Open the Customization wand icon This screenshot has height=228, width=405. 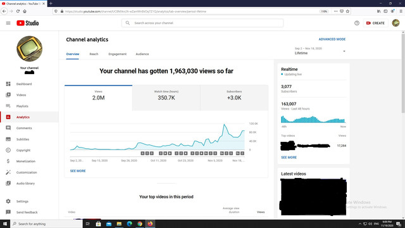coord(8,172)
